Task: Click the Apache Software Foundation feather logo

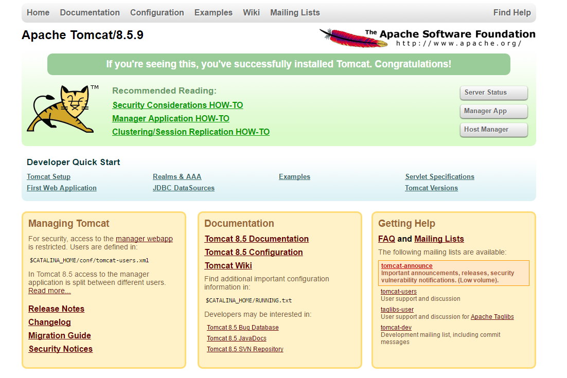Action: point(427,38)
